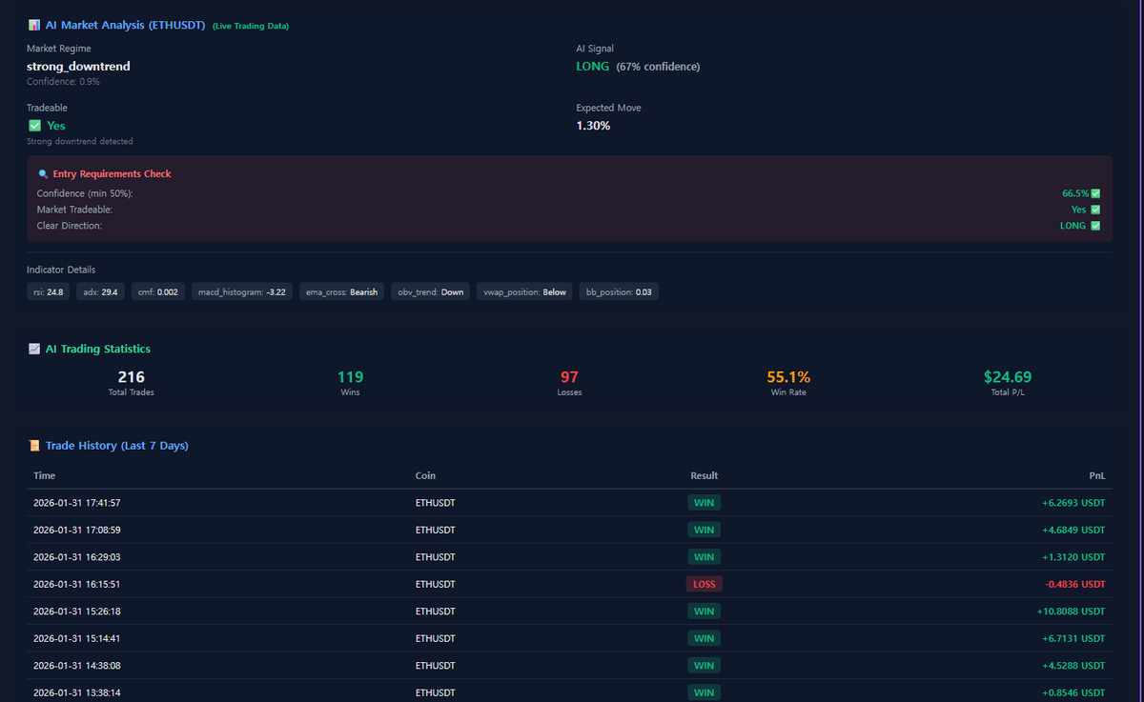Click the +6.7131 USDT PnL value
The width and height of the screenshot is (1144, 702).
[x=1072, y=638]
